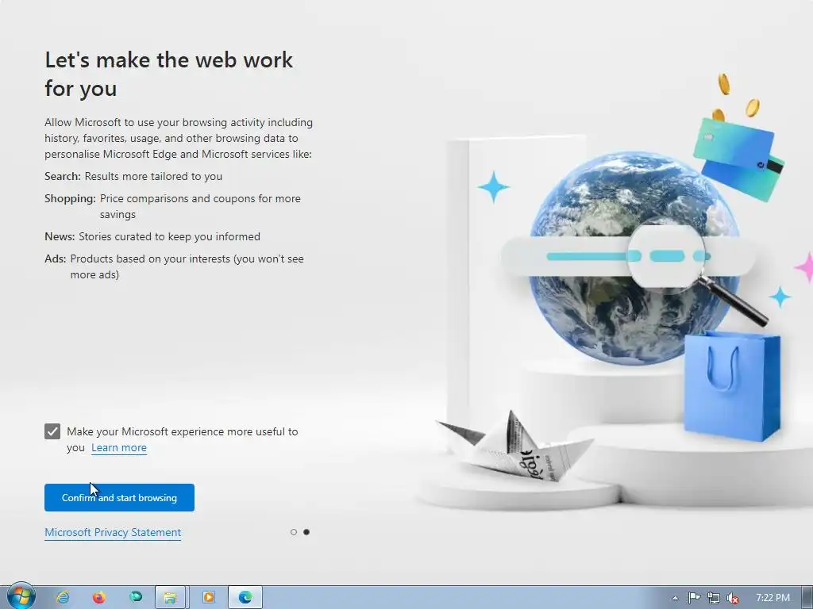Click Show desktop strip at taskbar end
This screenshot has height=609, width=813.
click(x=807, y=598)
